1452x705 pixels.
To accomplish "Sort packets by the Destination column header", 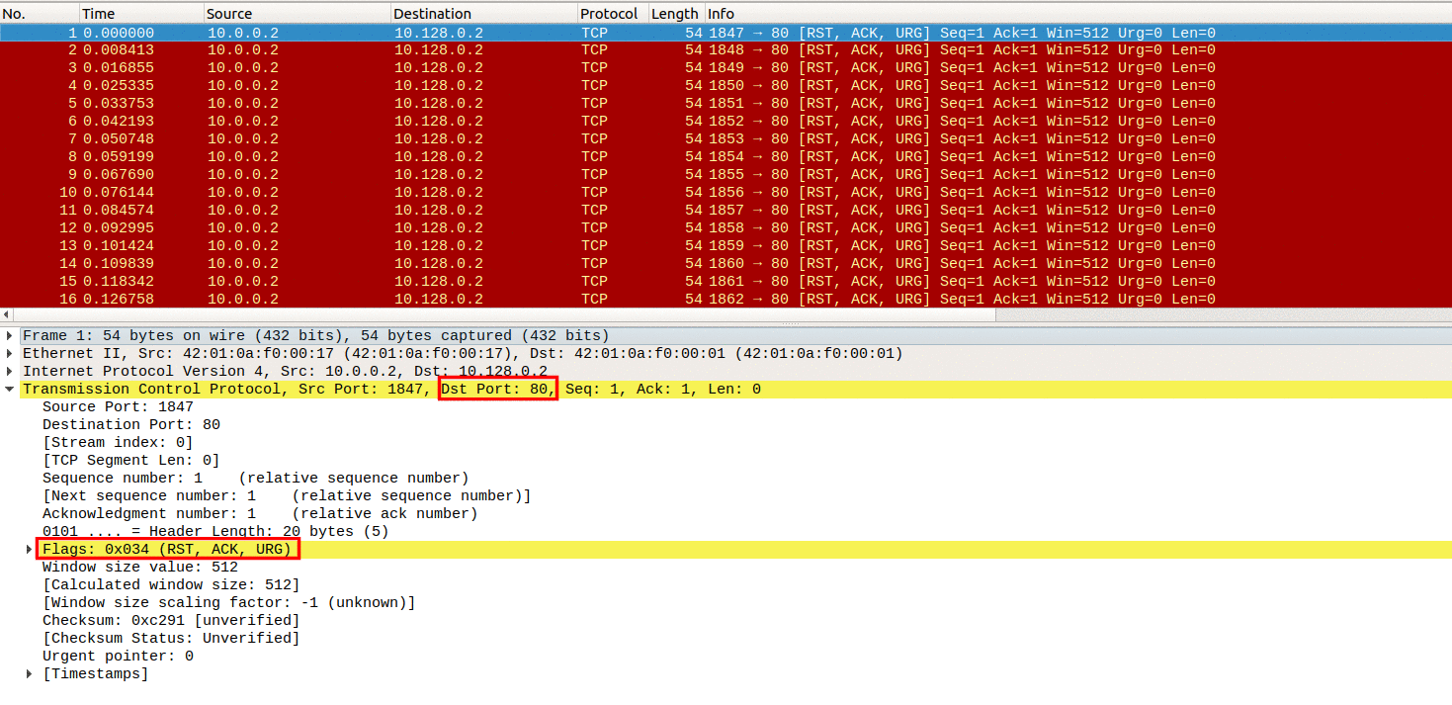I will click(484, 14).
